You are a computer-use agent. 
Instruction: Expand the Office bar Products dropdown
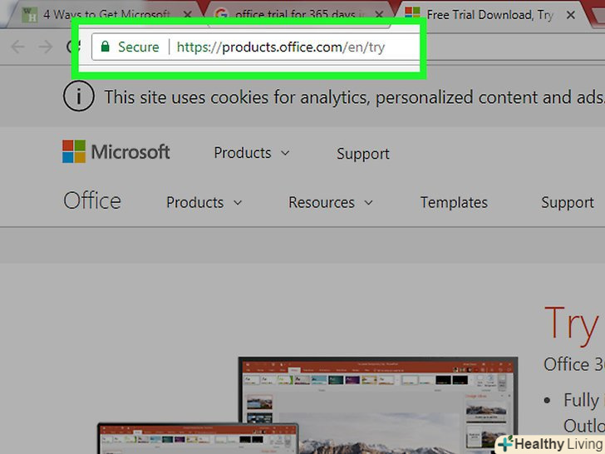click(x=204, y=202)
